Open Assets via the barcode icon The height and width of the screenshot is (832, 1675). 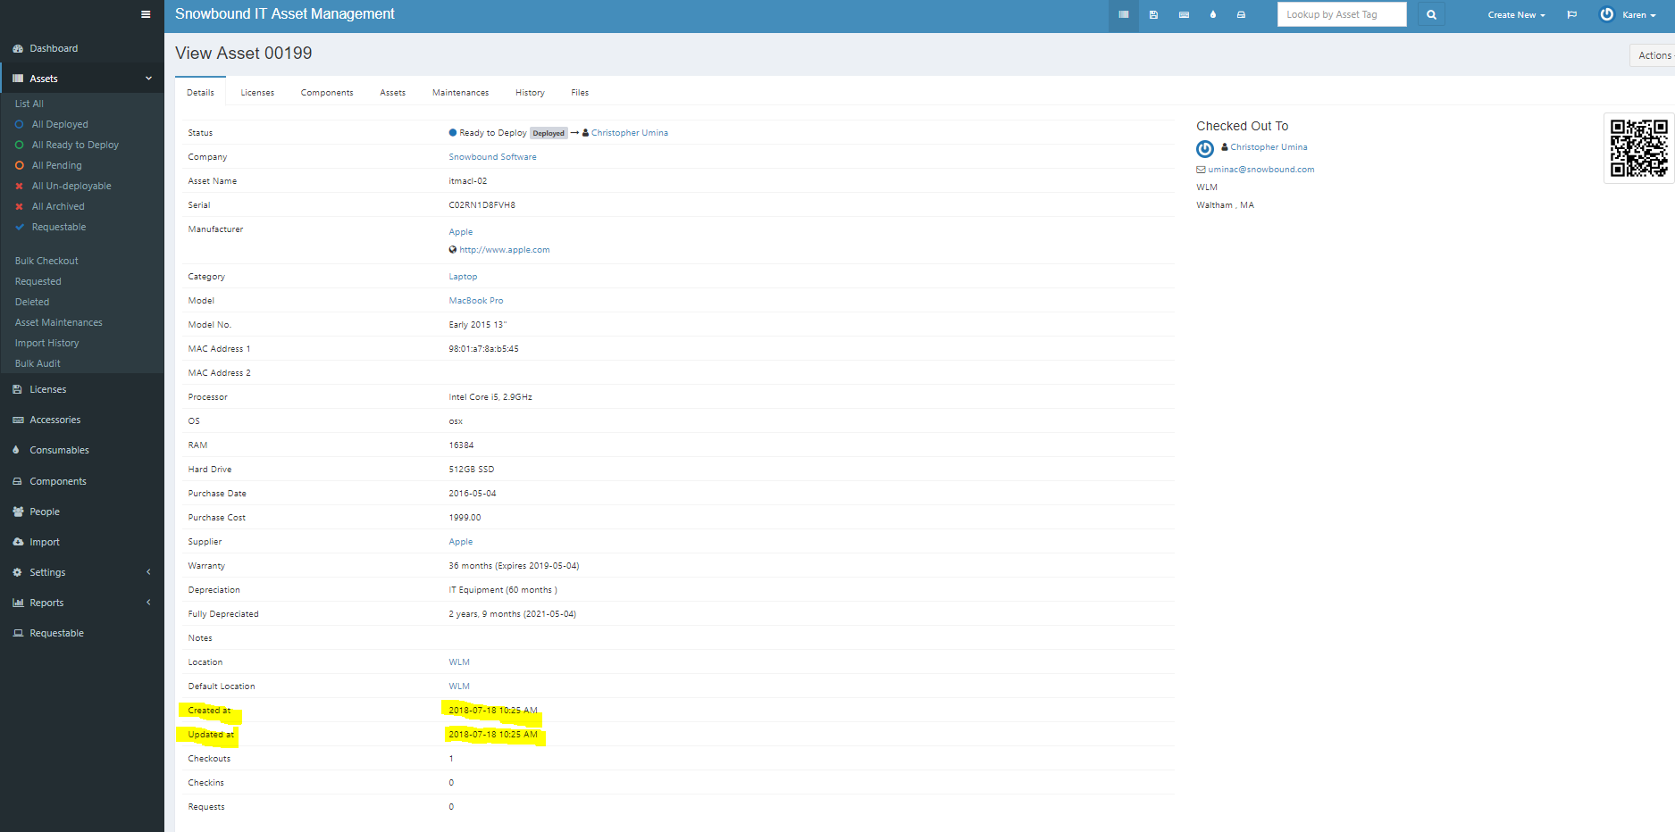click(x=1124, y=14)
